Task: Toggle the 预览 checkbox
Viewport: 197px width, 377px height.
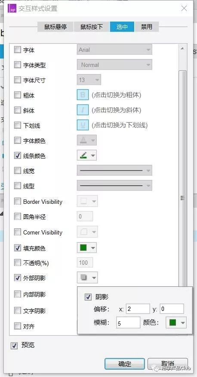Action: pos(14,345)
